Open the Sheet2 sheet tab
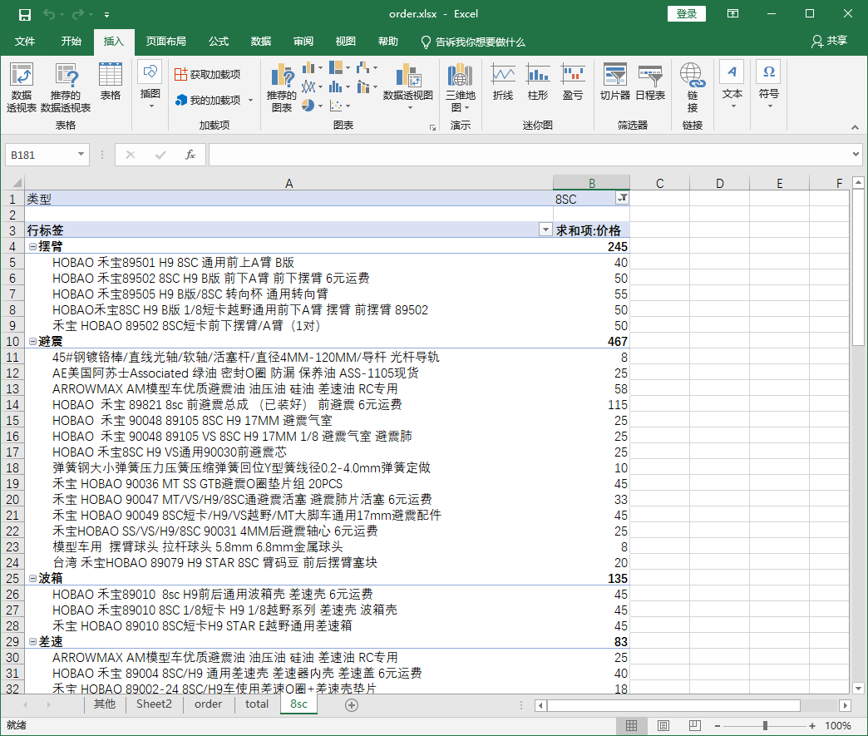 (x=154, y=704)
